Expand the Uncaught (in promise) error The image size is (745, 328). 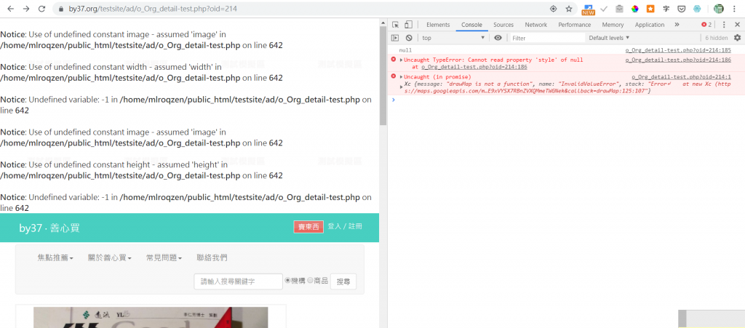402,77
